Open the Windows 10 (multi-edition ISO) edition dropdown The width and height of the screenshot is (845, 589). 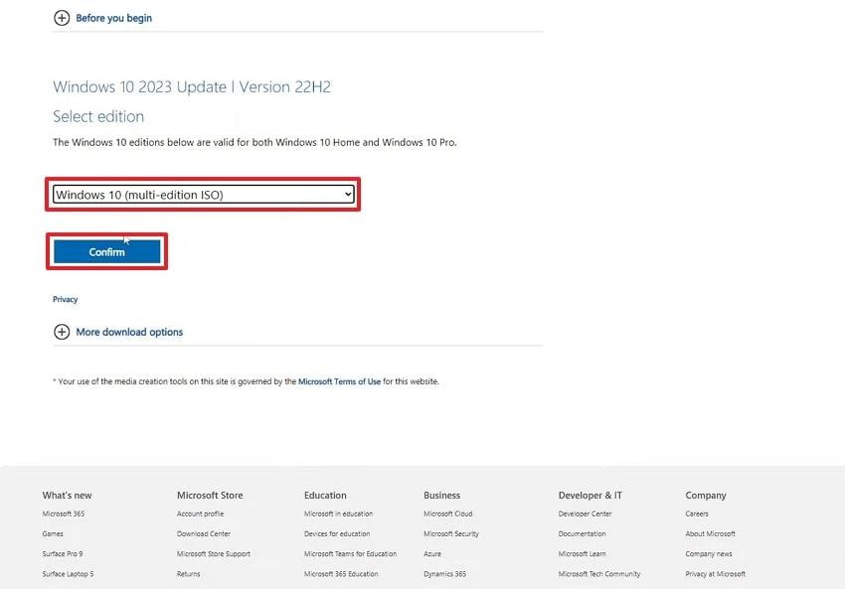(x=203, y=195)
